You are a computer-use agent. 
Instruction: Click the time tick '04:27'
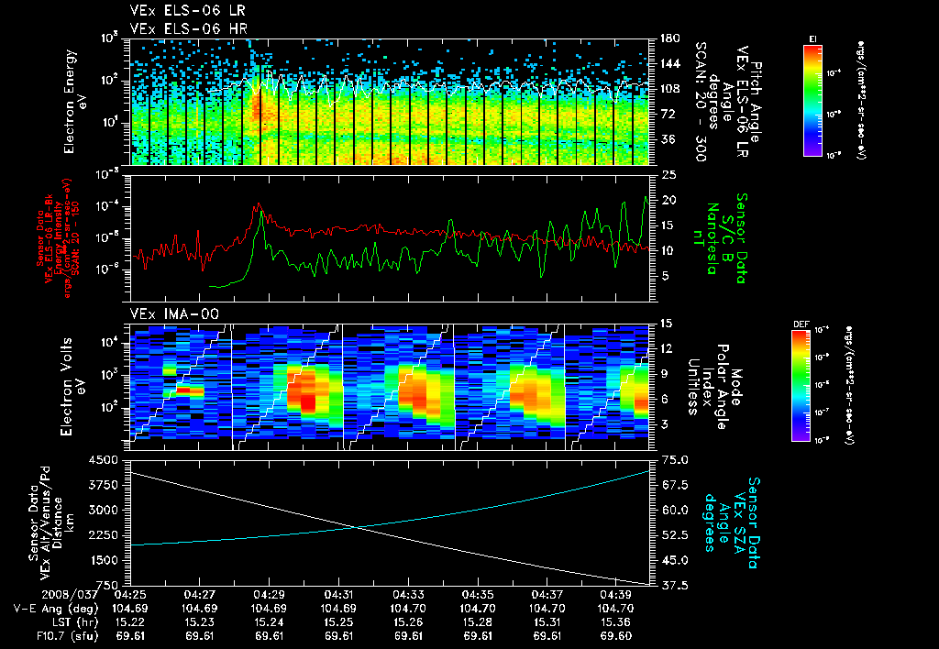199,595
